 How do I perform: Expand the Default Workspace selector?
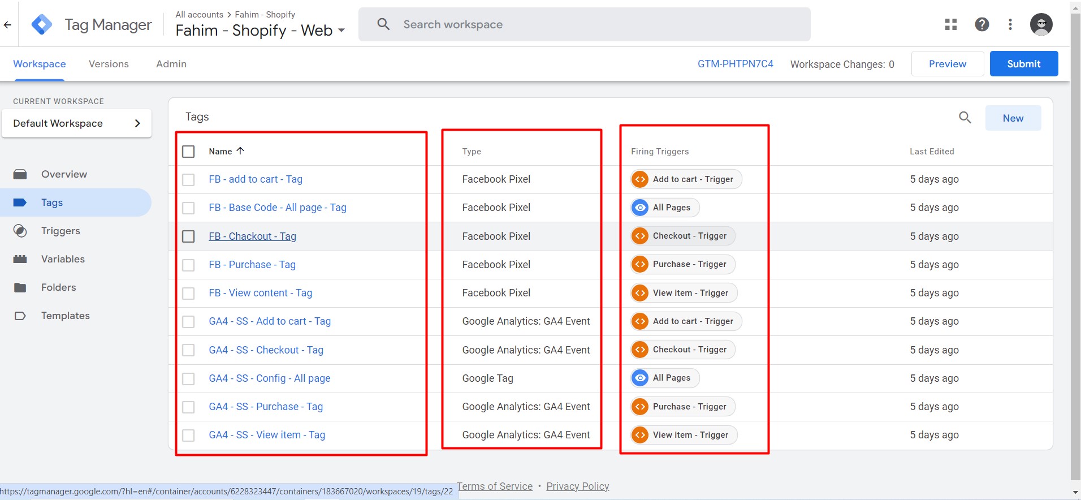click(76, 123)
